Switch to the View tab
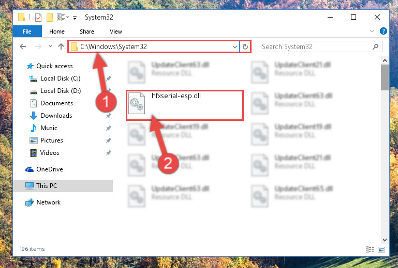This screenshot has height=268, width=398. (116, 31)
